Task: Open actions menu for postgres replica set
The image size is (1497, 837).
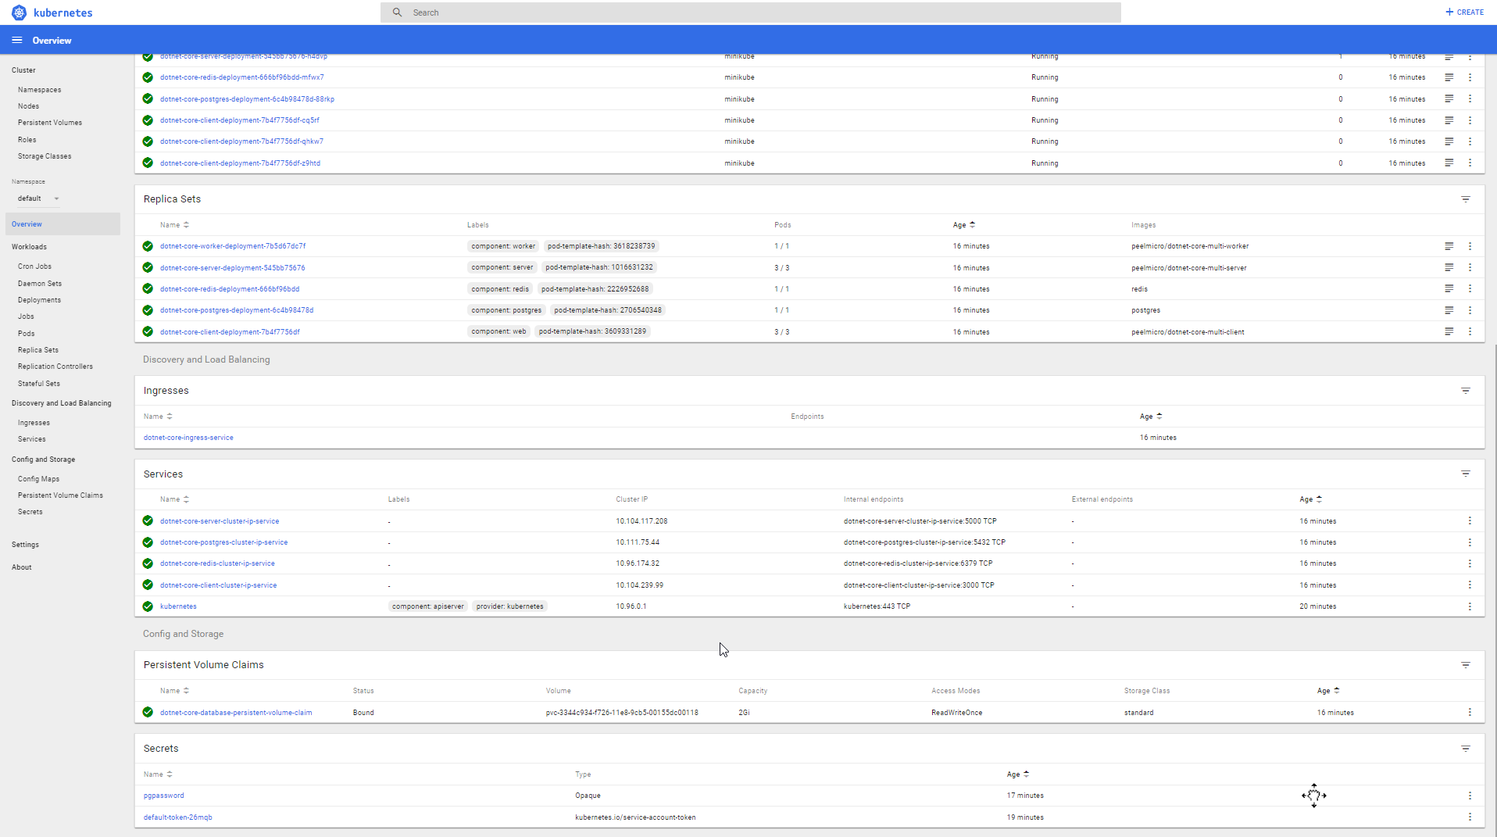Action: [x=1470, y=310]
